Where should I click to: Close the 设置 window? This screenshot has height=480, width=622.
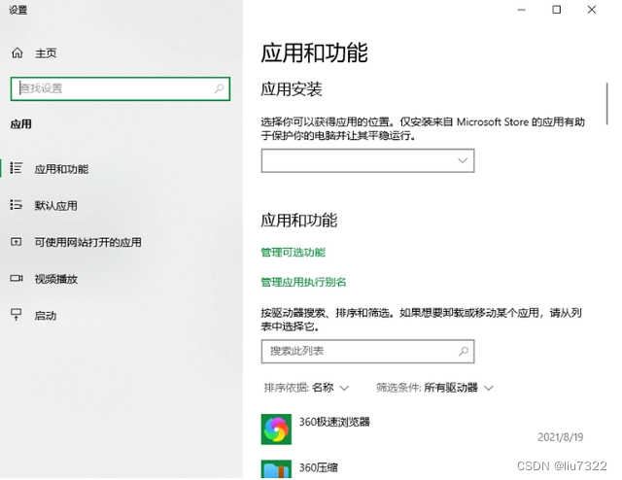pos(592,10)
